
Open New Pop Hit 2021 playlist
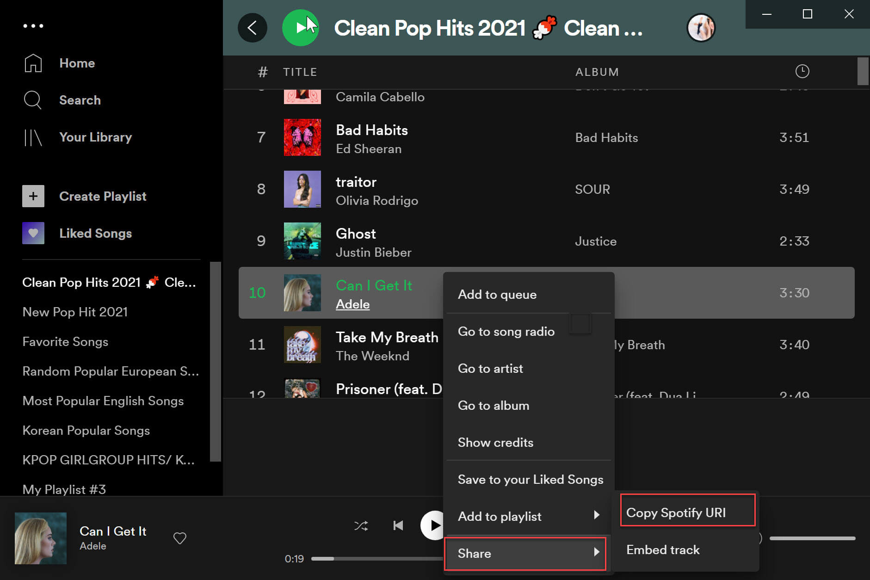(75, 312)
